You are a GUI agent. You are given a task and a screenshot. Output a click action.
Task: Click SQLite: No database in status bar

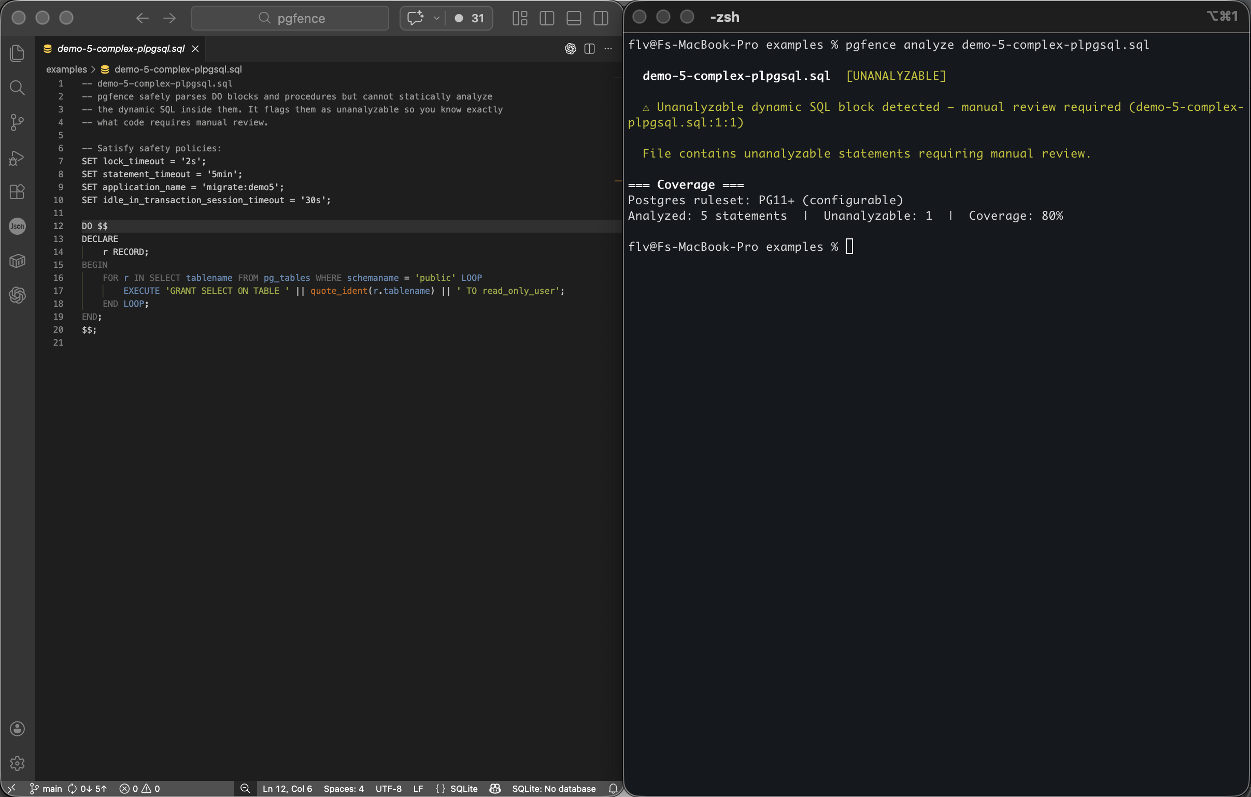point(554,788)
